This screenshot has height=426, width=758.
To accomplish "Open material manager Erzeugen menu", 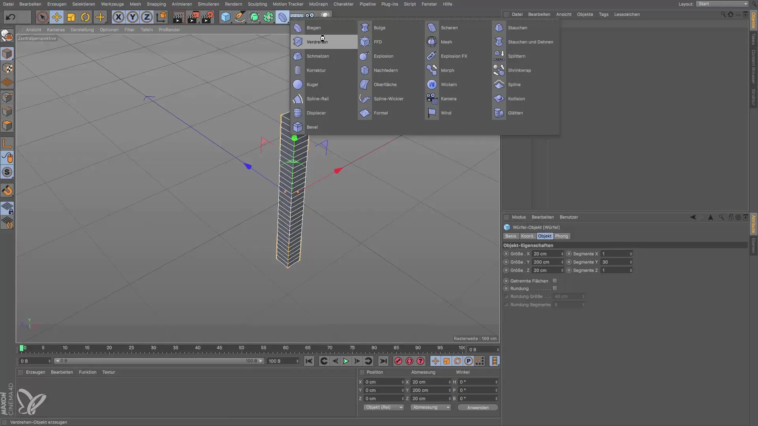I will pos(36,372).
